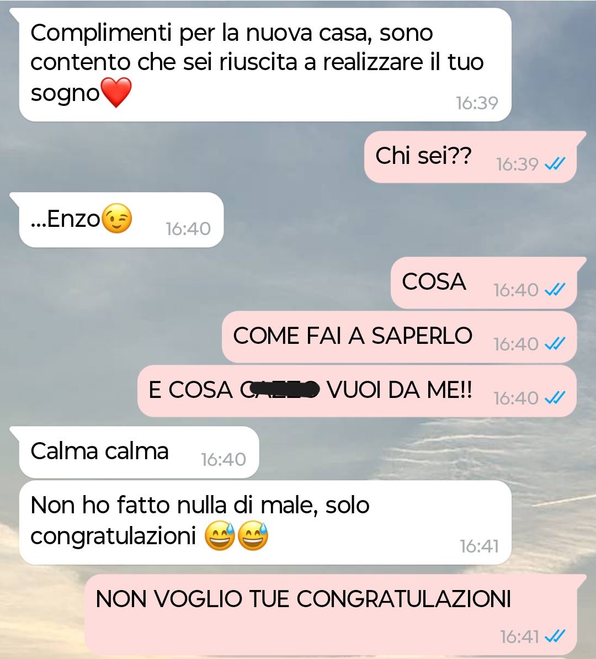Tap the red heart emoji after 'sogno'
This screenshot has height=659, width=596.
tap(116, 92)
